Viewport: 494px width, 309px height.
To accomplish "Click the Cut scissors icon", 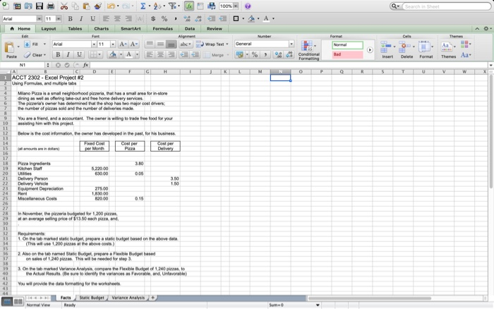I will pyautogui.click(x=64, y=6).
